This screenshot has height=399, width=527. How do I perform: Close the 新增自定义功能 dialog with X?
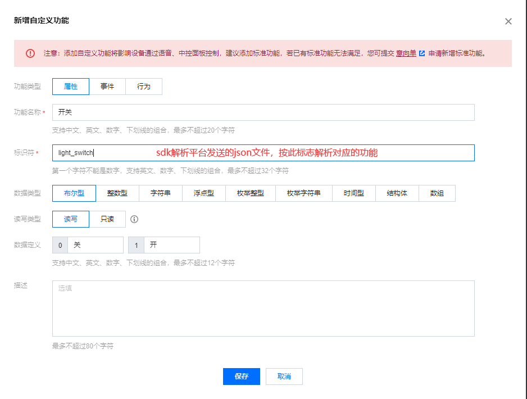(x=508, y=21)
